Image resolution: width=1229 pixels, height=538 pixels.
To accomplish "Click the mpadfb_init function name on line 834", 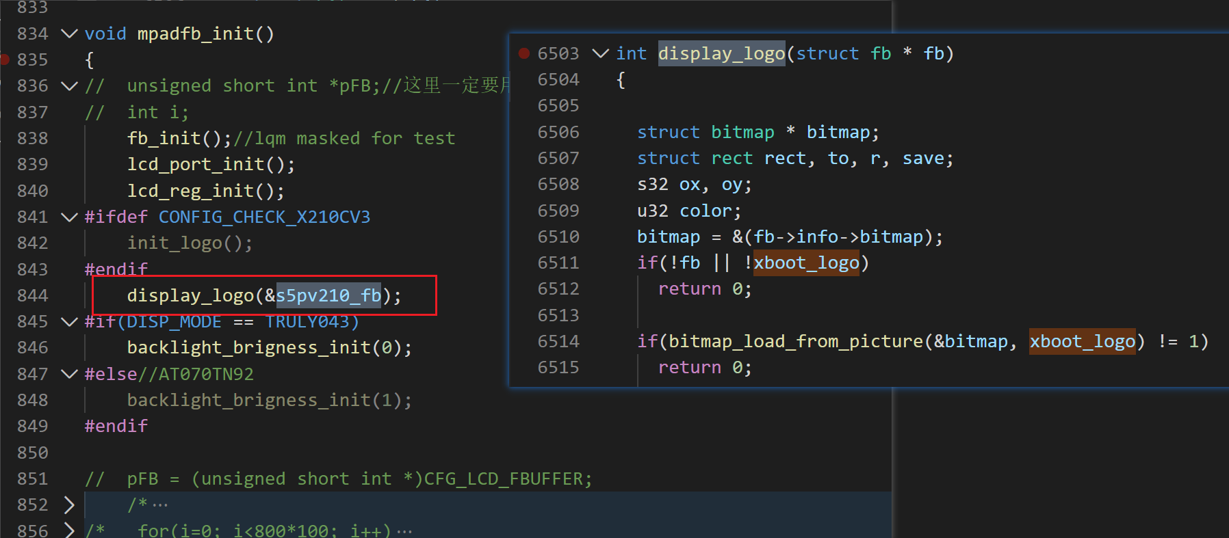I will click(195, 33).
